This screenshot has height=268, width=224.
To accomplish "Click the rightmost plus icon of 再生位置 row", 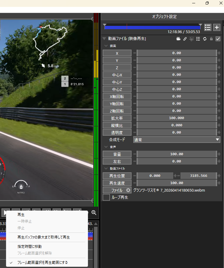I will click(x=219, y=176).
